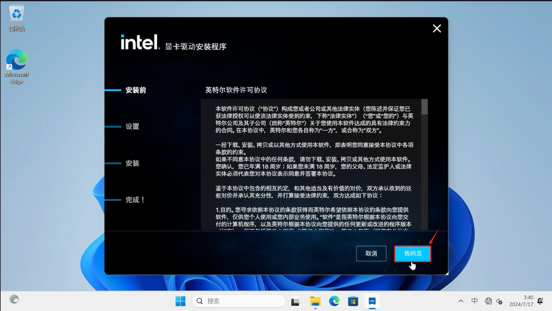Click license clause starting 1.目的
The image size is (552, 311).
[313, 218]
